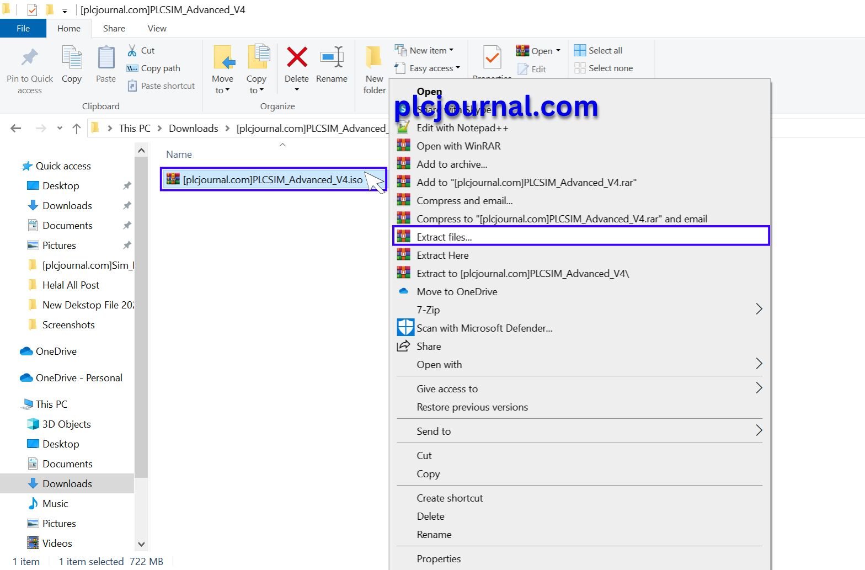This screenshot has width=865, height=570.
Task: Open the New item dropdown
Action: [x=451, y=50]
